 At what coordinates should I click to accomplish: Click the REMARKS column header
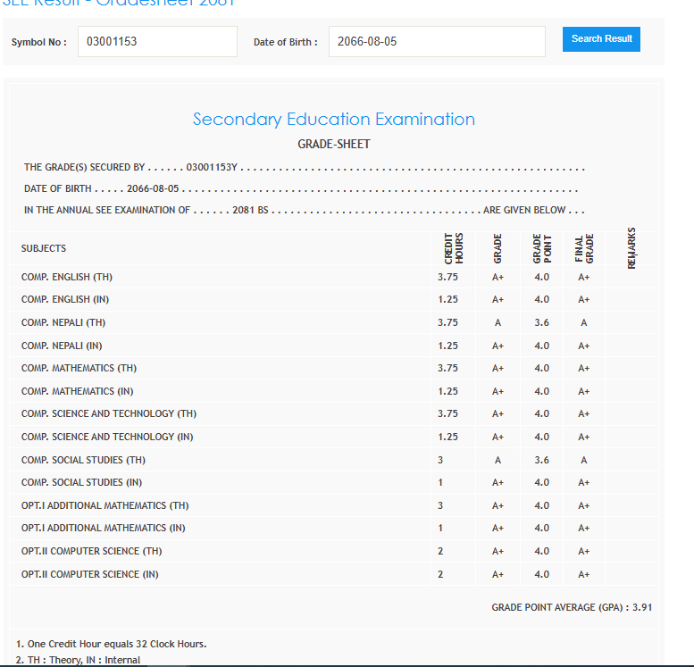pyautogui.click(x=632, y=247)
